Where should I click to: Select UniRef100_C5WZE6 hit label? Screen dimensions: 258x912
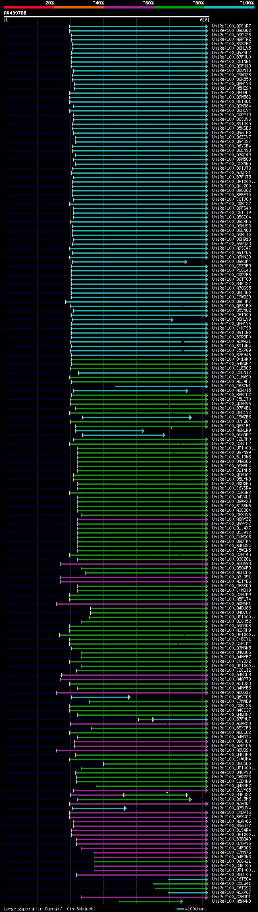tap(231, 417)
